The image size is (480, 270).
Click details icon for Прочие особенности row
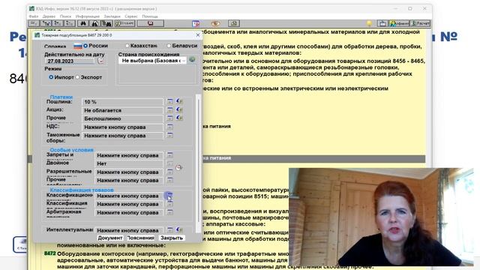170,180
